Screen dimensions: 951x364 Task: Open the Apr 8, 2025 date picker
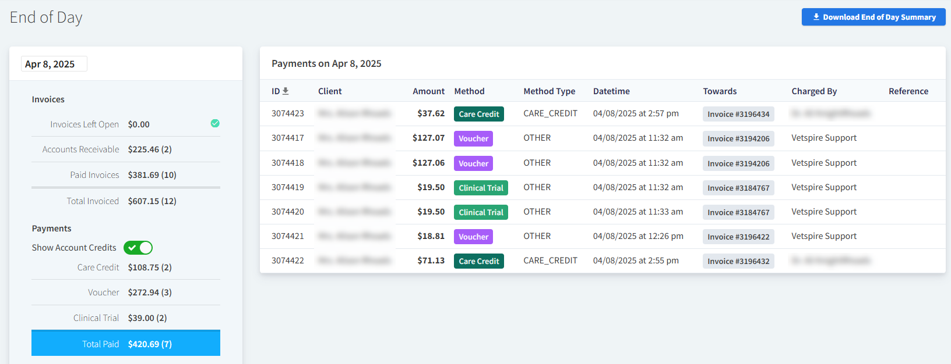(x=54, y=64)
